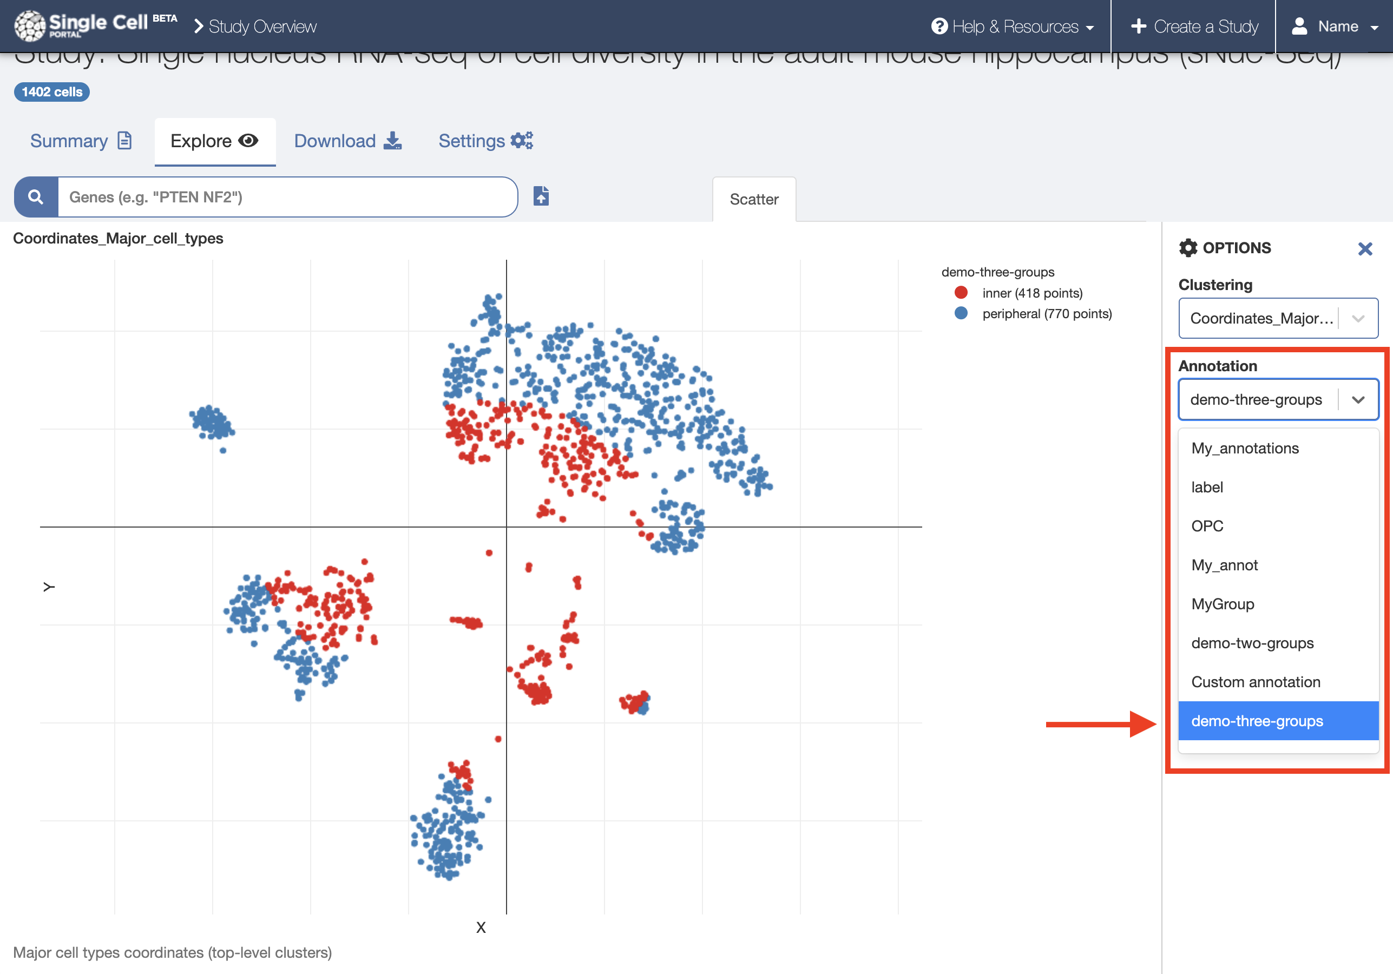This screenshot has width=1393, height=974.
Task: Click the search magnifier icon
Action: tap(35, 196)
